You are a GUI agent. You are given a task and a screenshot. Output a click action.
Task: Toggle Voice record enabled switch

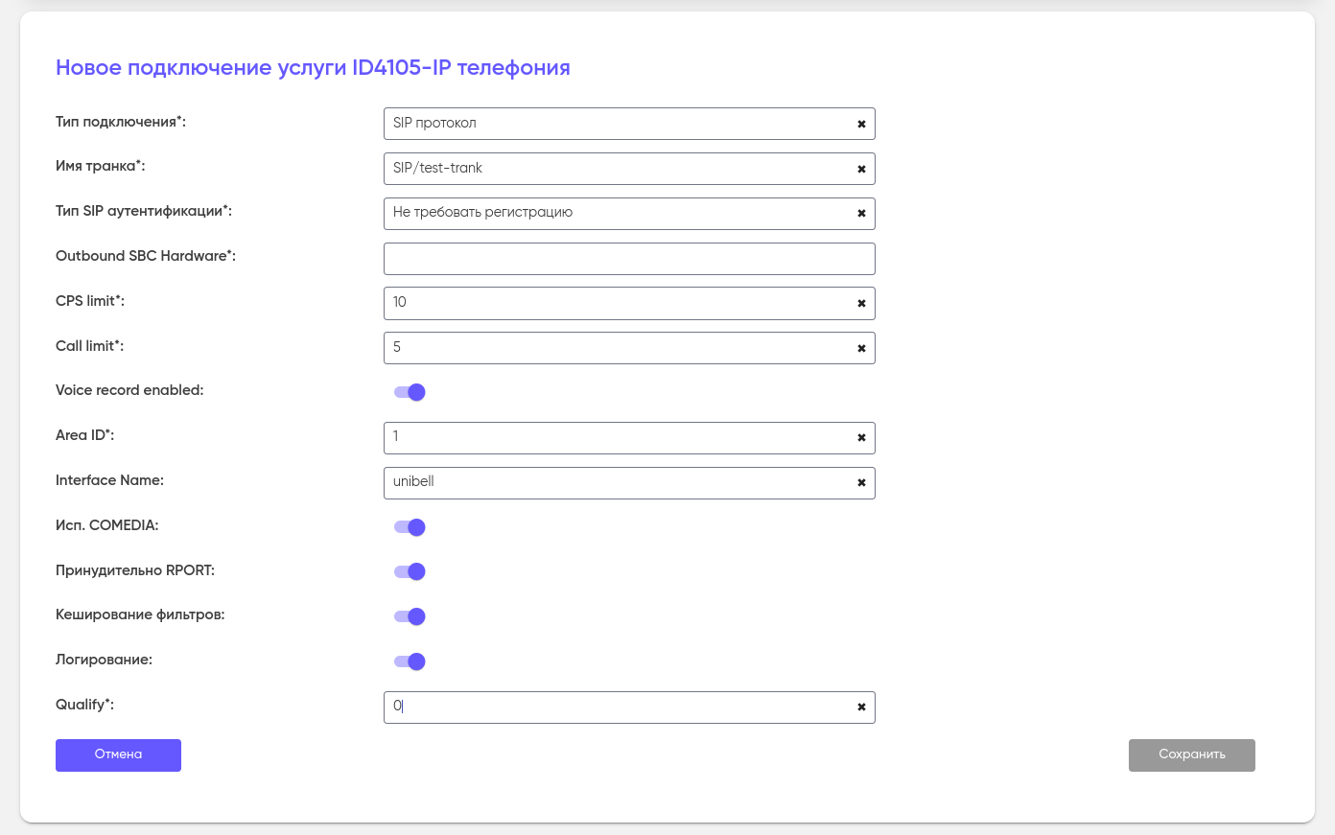click(x=410, y=392)
